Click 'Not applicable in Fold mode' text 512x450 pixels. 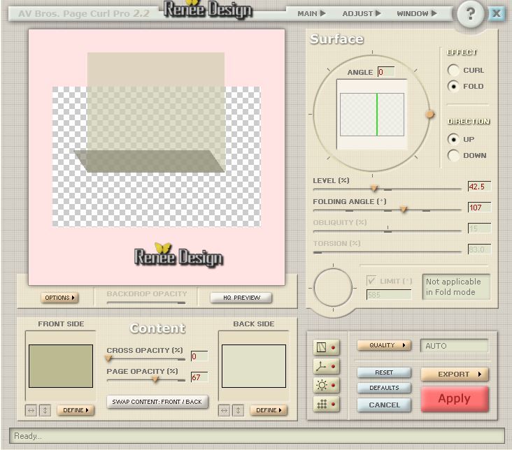coord(453,286)
